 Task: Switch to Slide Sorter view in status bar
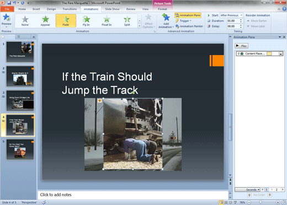[226, 202]
